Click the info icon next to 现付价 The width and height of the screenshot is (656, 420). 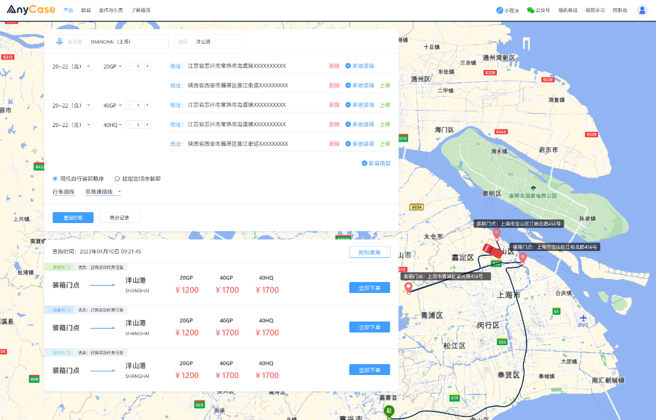coord(68,267)
